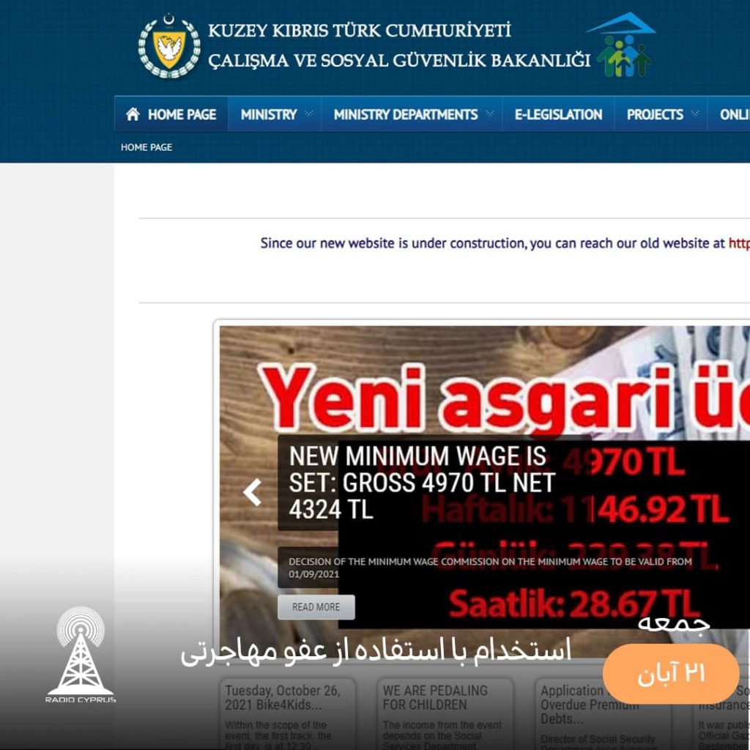
Task: Click the KUZEY KIBRIS TÜRK CUMHURİYETİ header title
Action: 359,31
